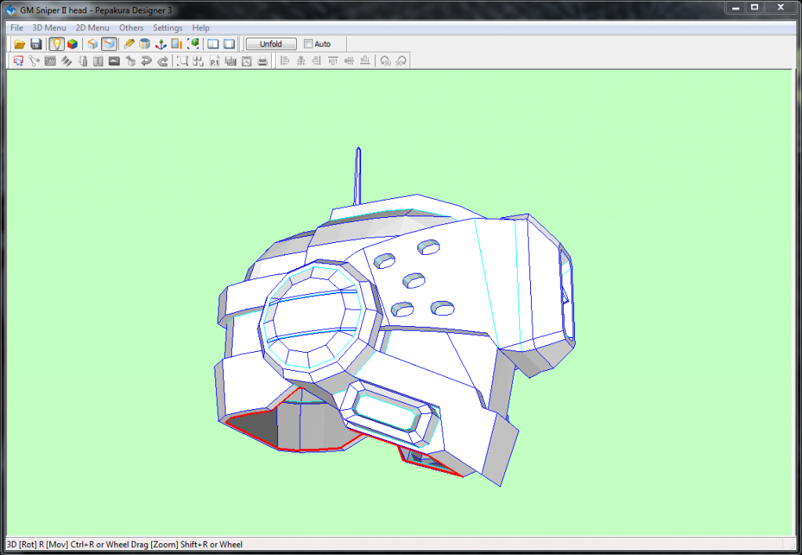Click the align bottom icon
Viewport: 802px width, 555px height.
pyautogui.click(x=365, y=61)
